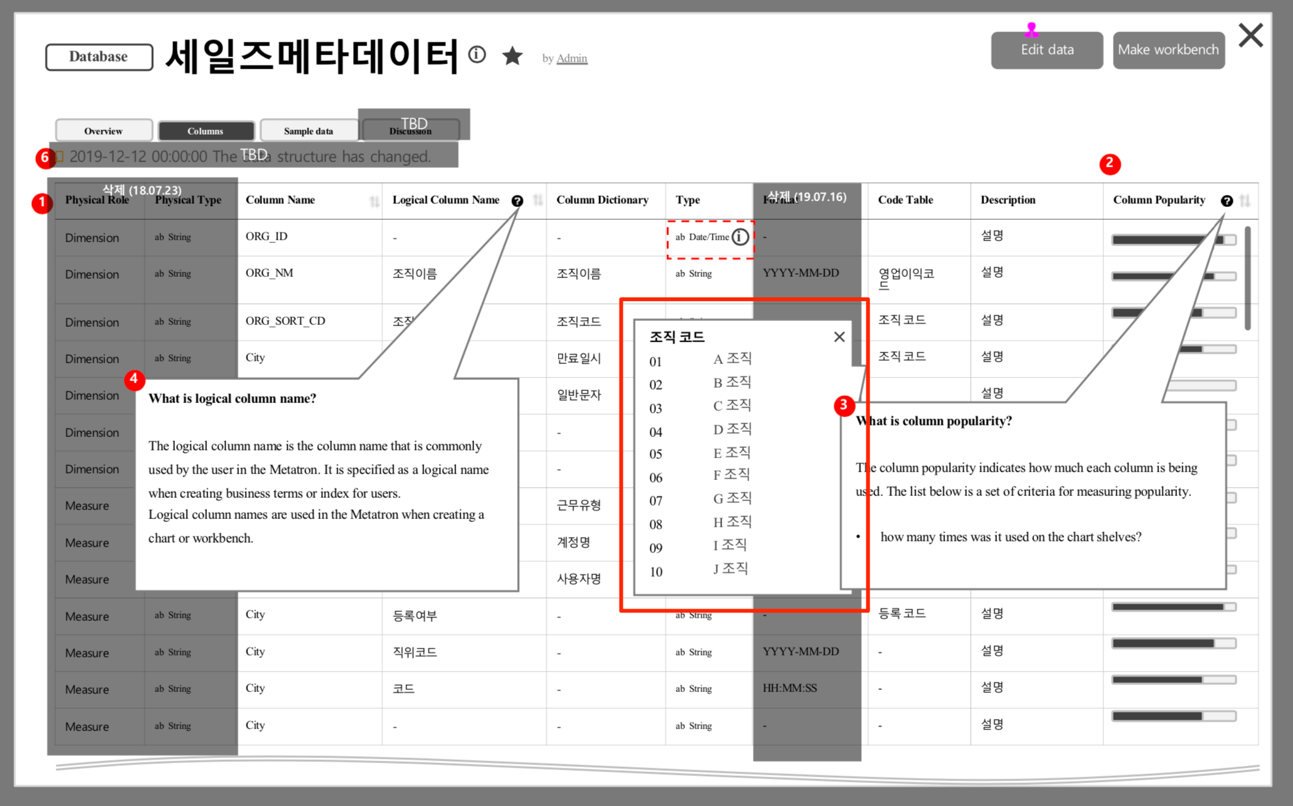Close the 조직 코드 popup
1293x806 pixels.
839,336
